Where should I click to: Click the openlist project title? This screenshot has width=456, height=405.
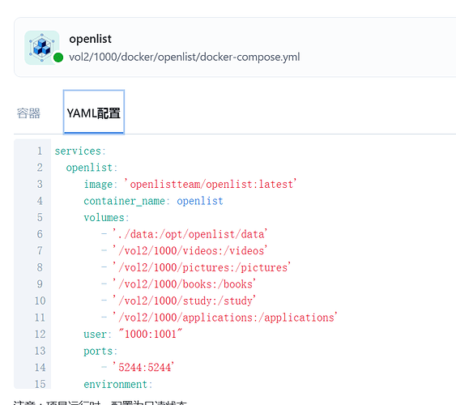click(x=90, y=39)
